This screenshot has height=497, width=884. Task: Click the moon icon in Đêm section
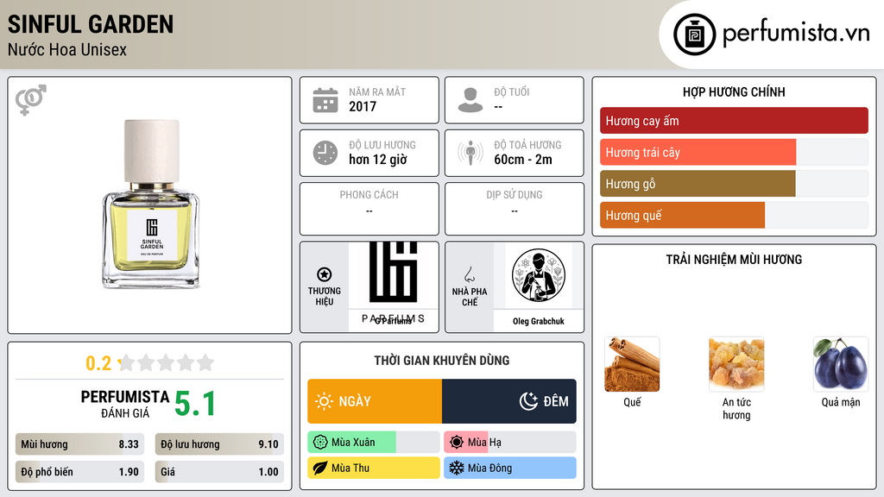(x=528, y=401)
